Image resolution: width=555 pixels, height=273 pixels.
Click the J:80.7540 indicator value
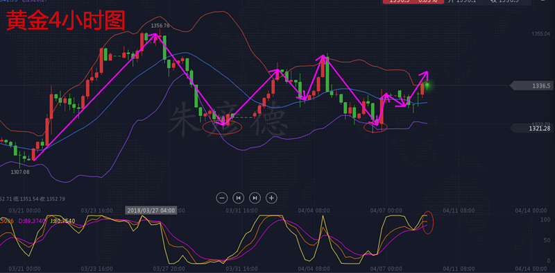(x=62, y=221)
